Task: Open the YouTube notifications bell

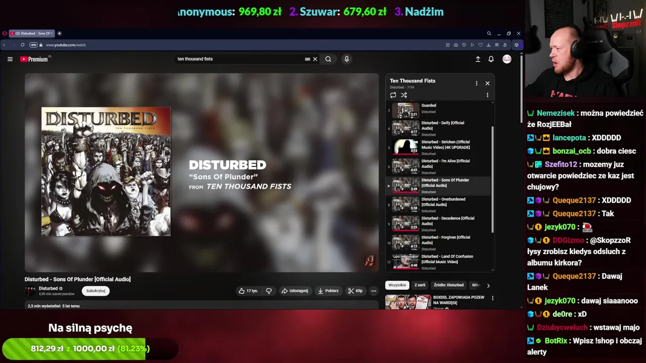Action: pyautogui.click(x=491, y=59)
